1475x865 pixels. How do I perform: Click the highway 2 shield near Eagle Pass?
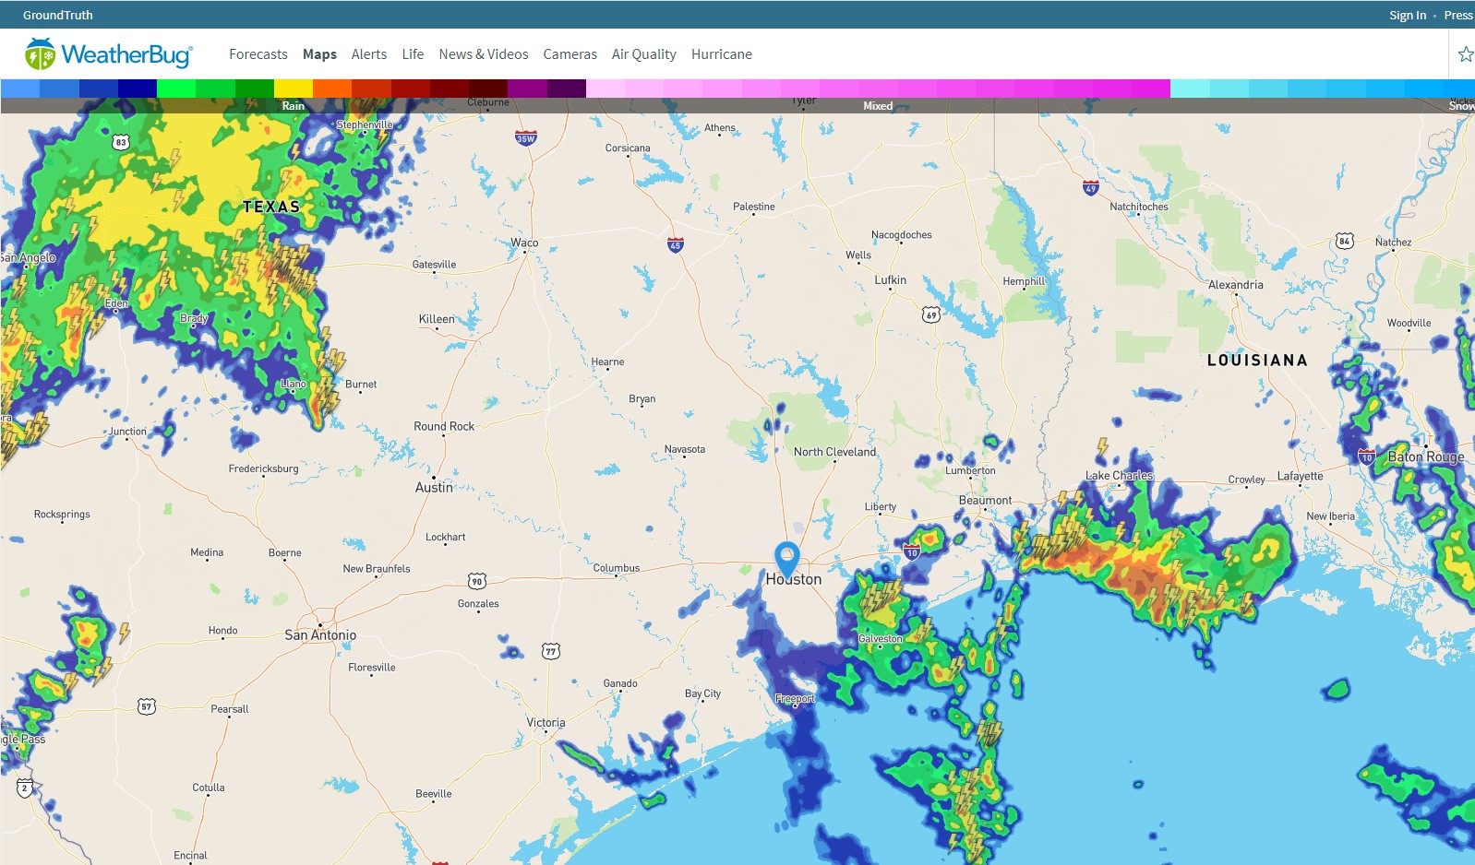(x=25, y=788)
